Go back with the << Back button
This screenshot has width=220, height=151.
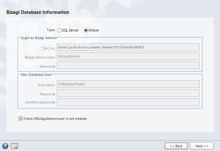[x=176, y=146]
